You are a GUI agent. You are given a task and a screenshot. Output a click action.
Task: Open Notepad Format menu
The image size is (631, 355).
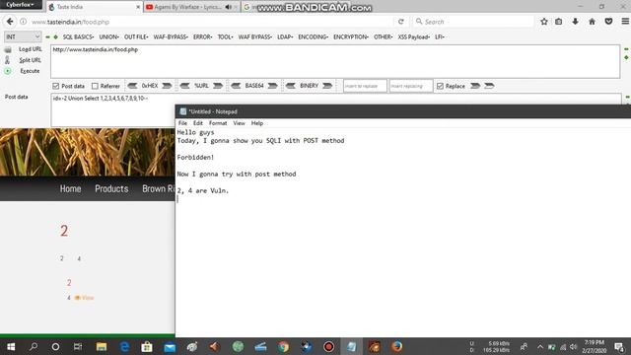coord(218,123)
